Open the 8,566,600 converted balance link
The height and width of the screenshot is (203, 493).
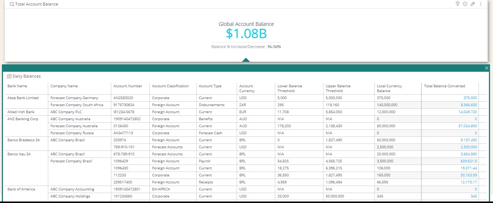pos(468,105)
